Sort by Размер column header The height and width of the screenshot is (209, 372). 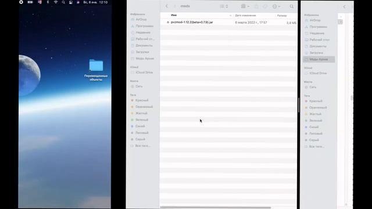coord(282,16)
